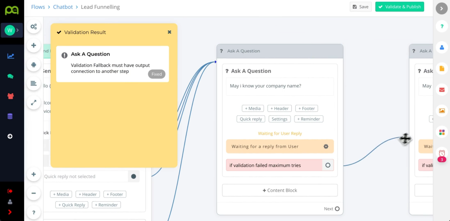The width and height of the screenshot is (450, 221).
Task: Open gear settings on Waiting for reply row
Action: (326, 146)
